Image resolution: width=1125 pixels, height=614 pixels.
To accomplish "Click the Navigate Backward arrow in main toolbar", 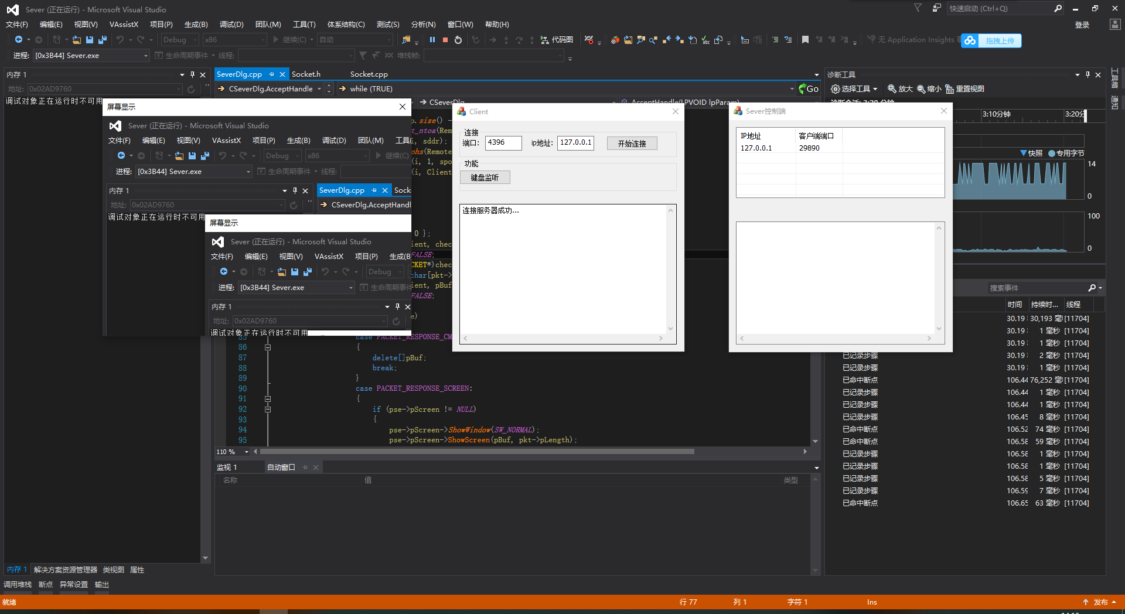I will pyautogui.click(x=19, y=39).
